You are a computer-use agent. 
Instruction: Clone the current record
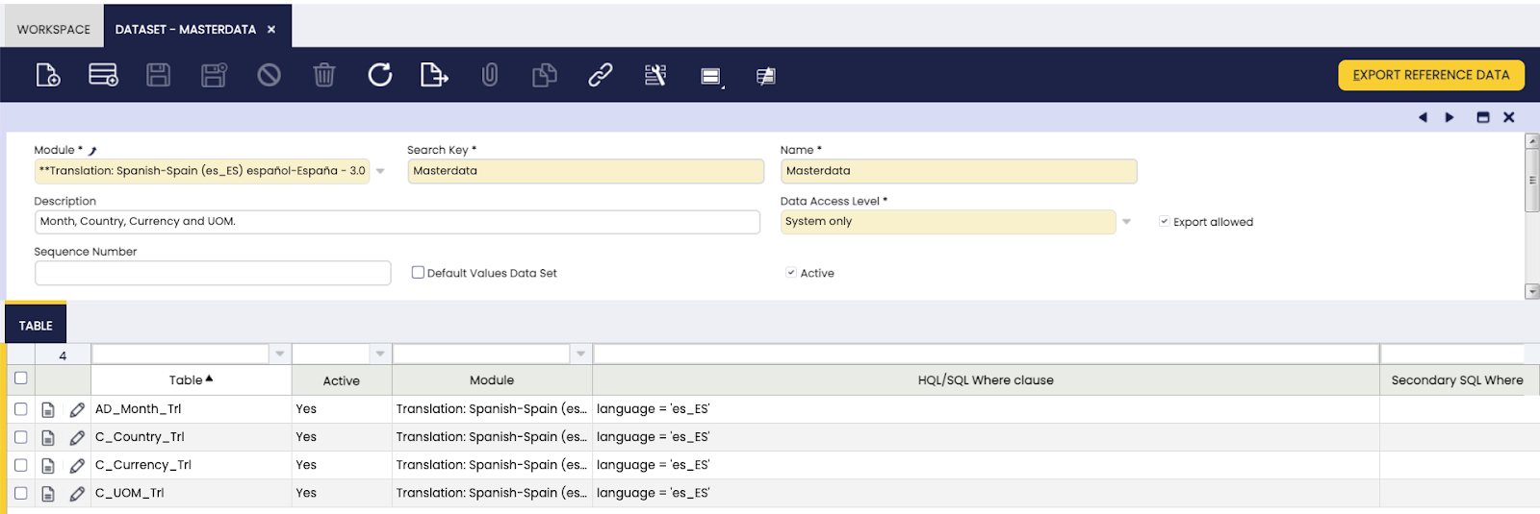pyautogui.click(x=545, y=75)
